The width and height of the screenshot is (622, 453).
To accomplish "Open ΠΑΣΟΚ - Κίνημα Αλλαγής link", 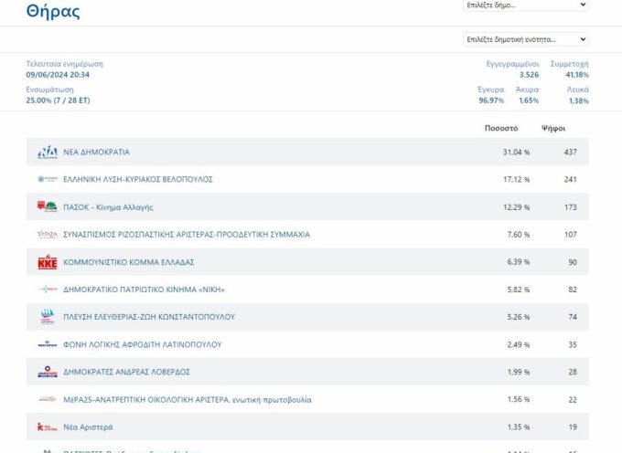I will click(x=108, y=207).
